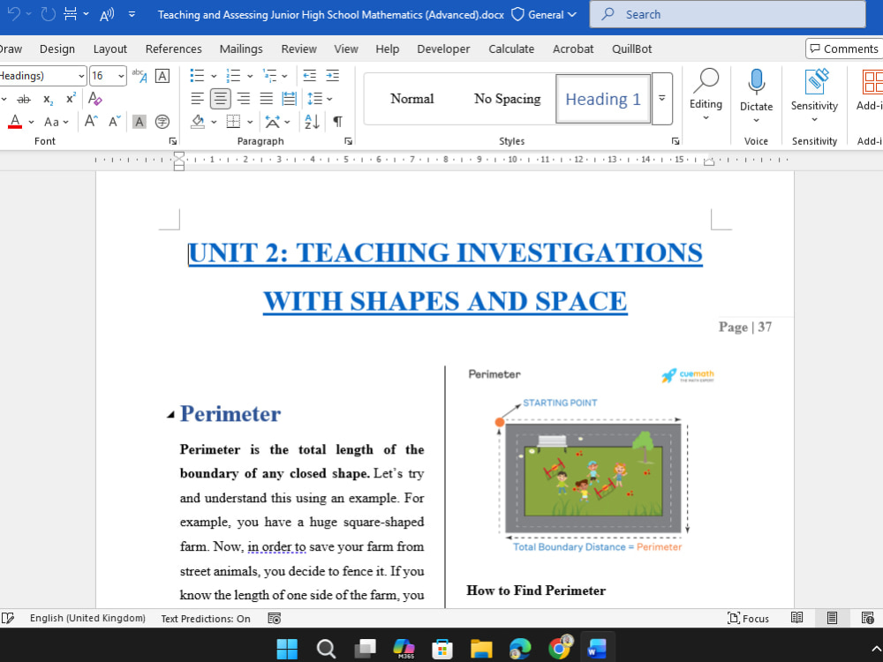Image resolution: width=883 pixels, height=662 pixels.
Task: Open the Font dialog launcher
Action: click(x=173, y=141)
